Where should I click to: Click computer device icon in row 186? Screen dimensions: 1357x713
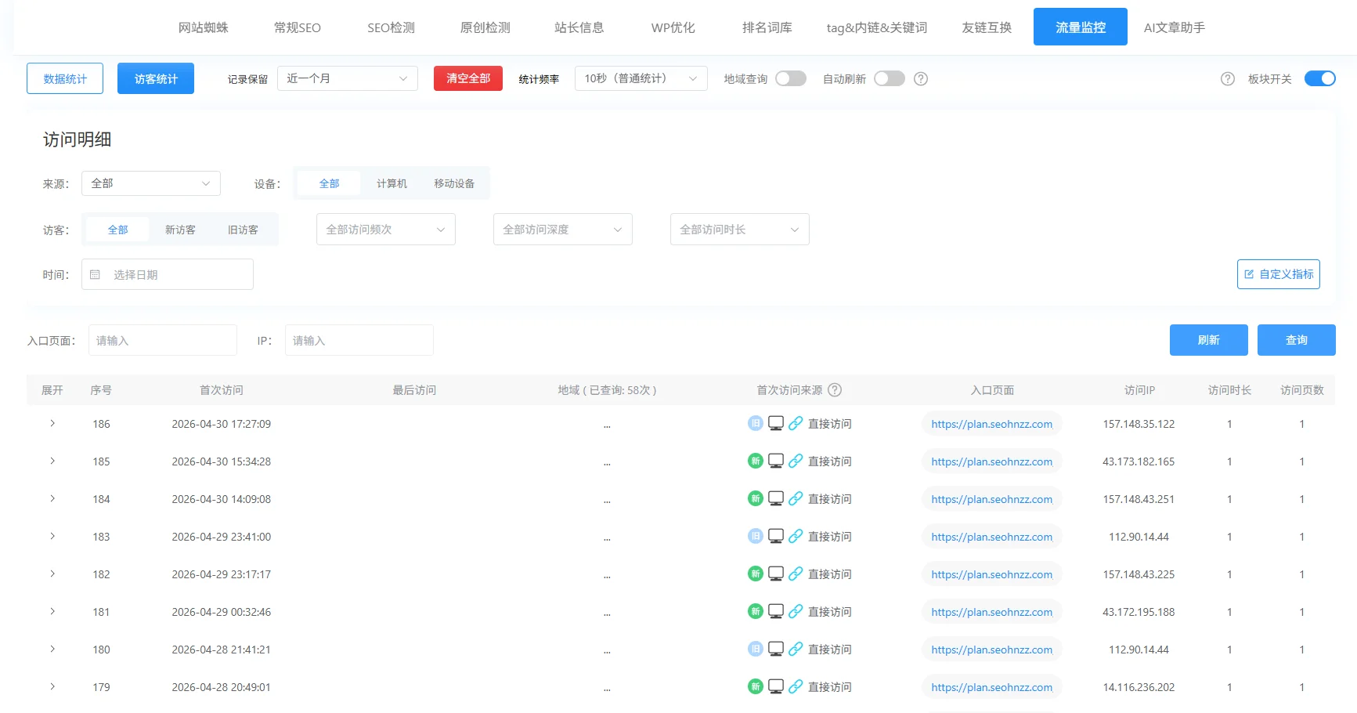tap(776, 423)
